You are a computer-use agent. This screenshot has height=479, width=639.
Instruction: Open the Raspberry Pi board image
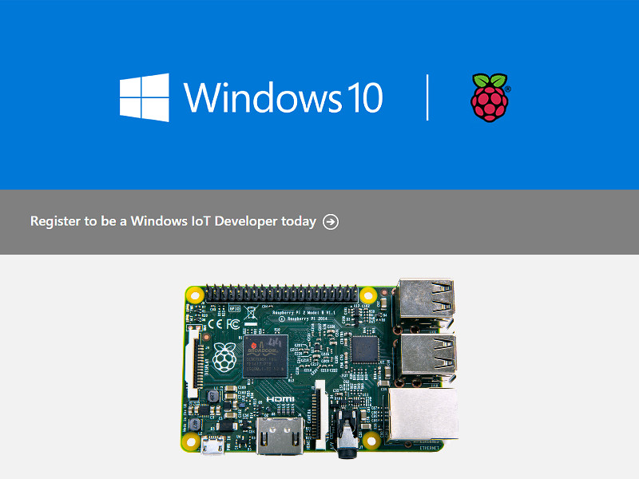320,368
